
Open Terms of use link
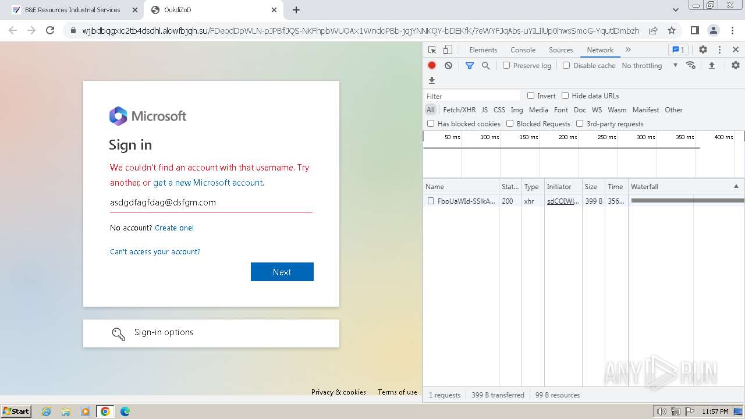tap(398, 392)
